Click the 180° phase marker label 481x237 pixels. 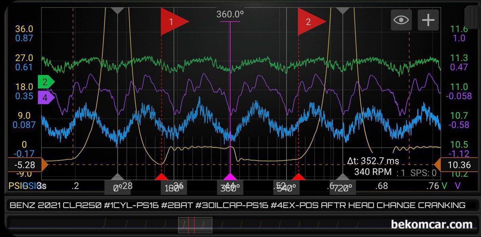pos(174,188)
